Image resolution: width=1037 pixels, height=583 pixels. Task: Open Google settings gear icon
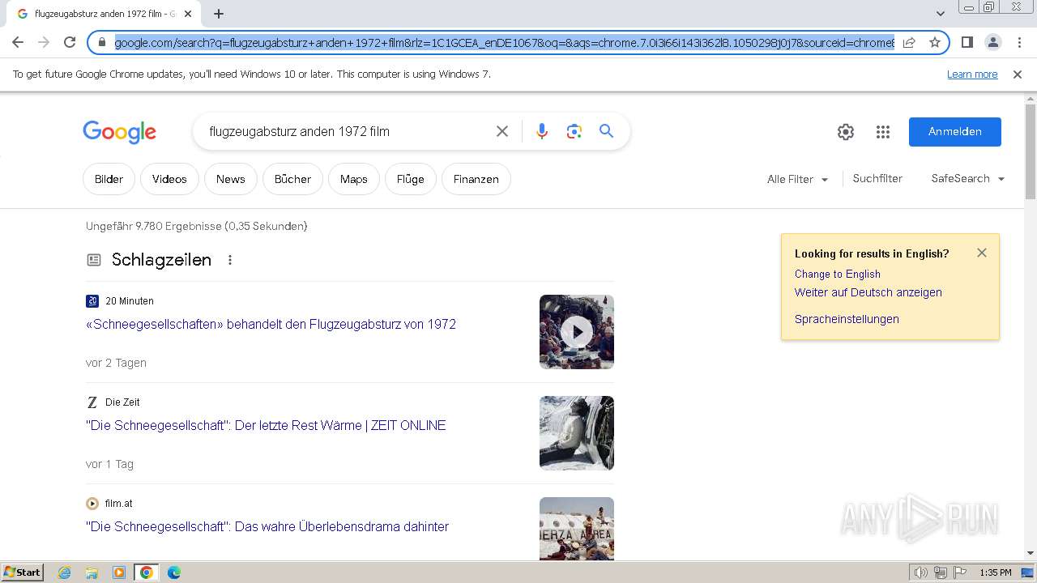coord(846,132)
